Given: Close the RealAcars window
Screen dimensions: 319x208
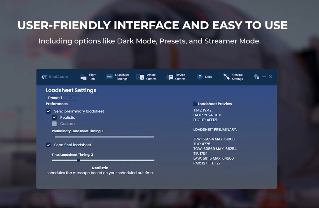Looking at the screenshot, I should [x=271, y=77].
